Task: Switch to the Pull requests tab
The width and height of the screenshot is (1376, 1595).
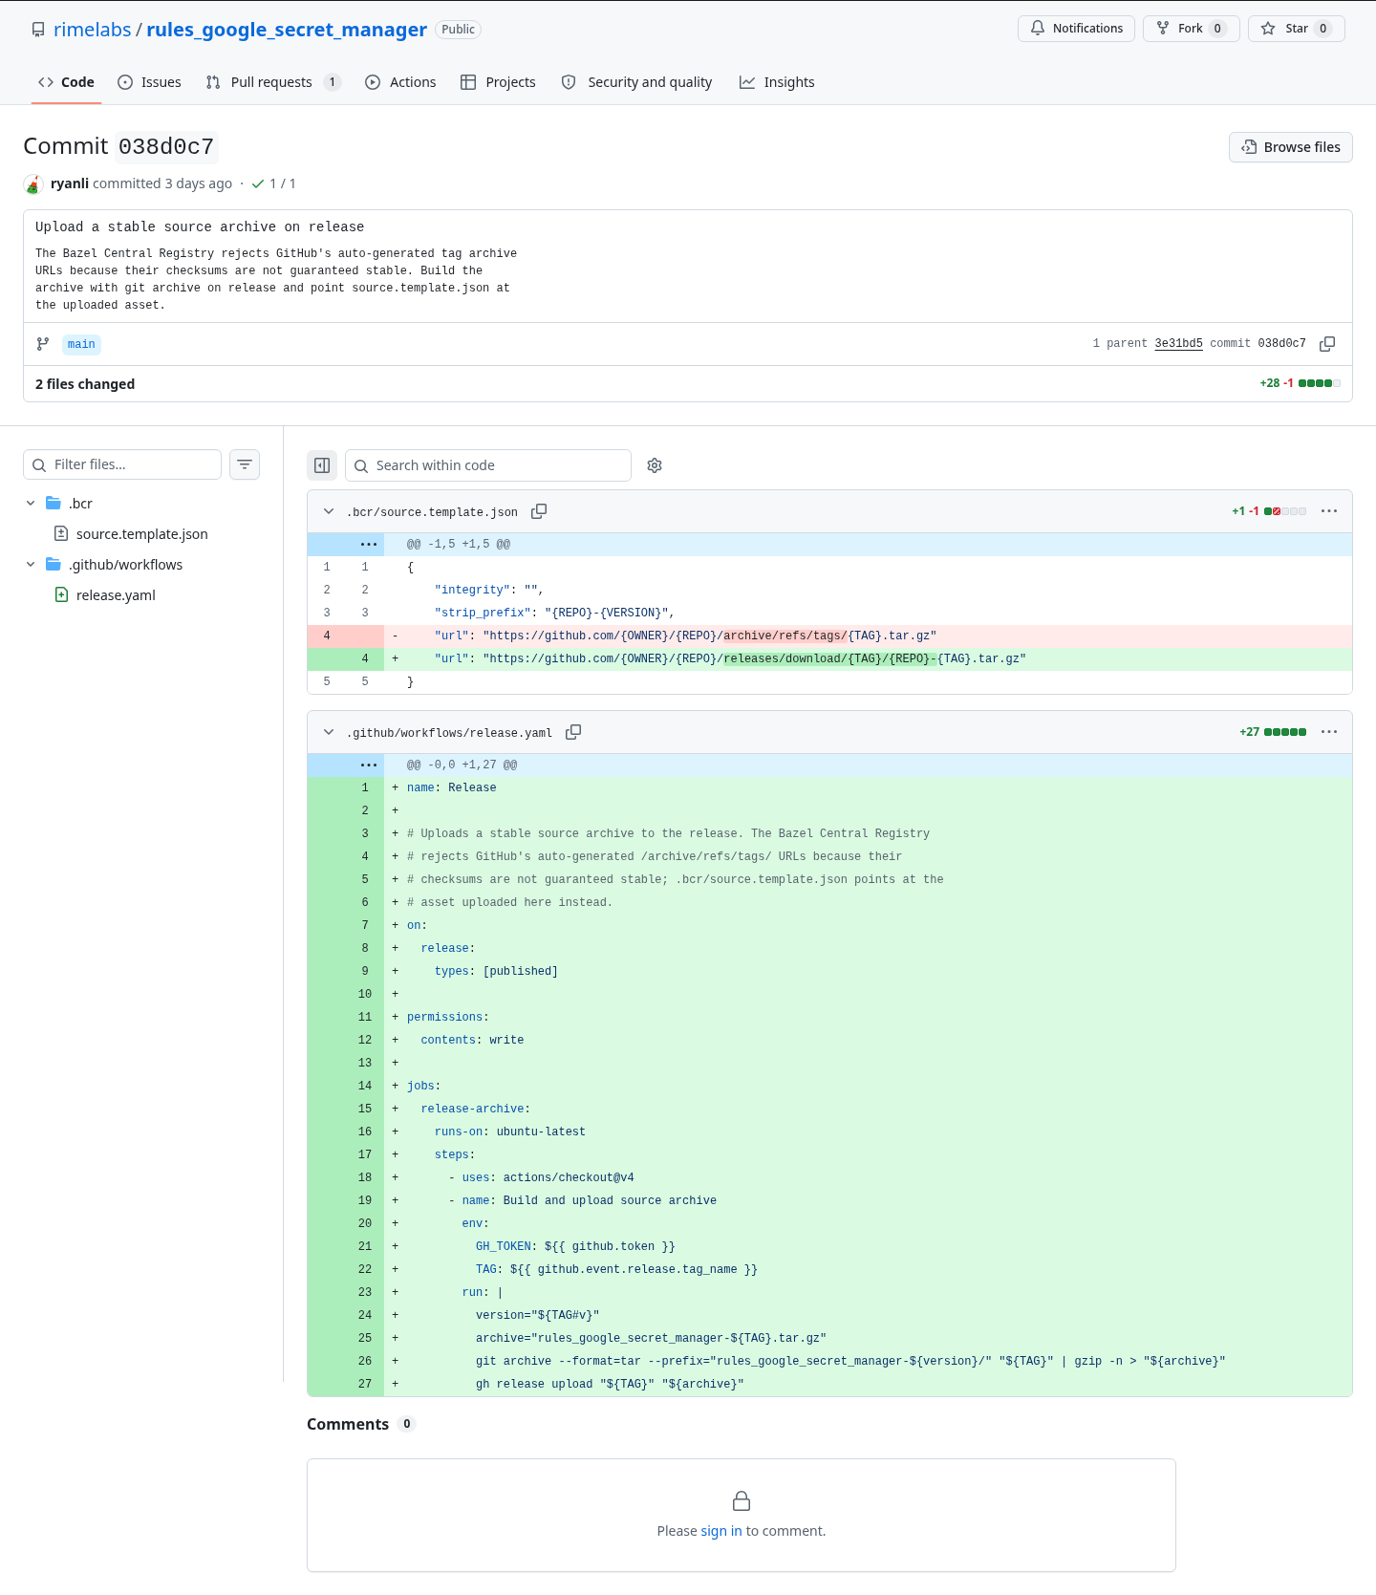Action: (273, 82)
